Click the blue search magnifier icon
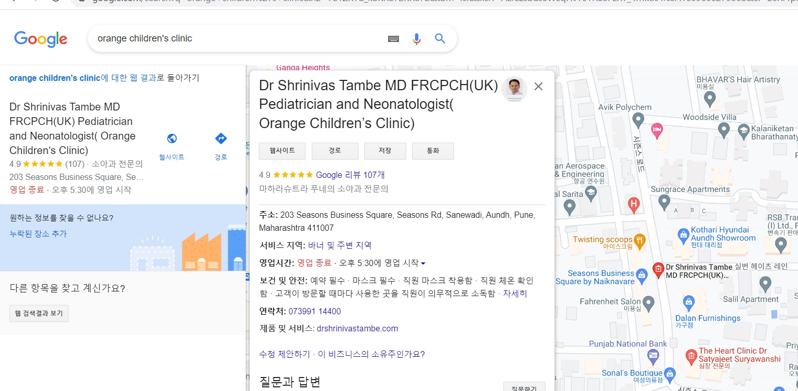The image size is (798, 391). point(440,39)
